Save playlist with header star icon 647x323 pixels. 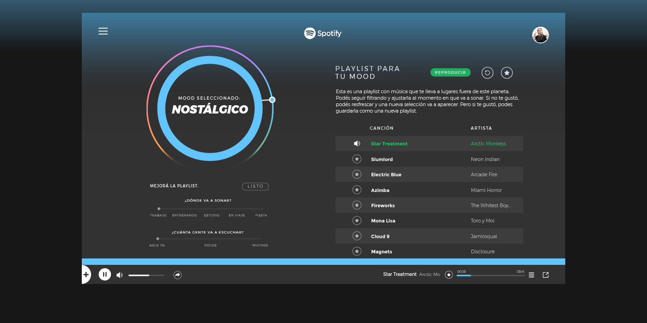click(507, 73)
